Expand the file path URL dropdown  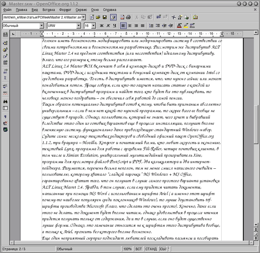(84, 17)
